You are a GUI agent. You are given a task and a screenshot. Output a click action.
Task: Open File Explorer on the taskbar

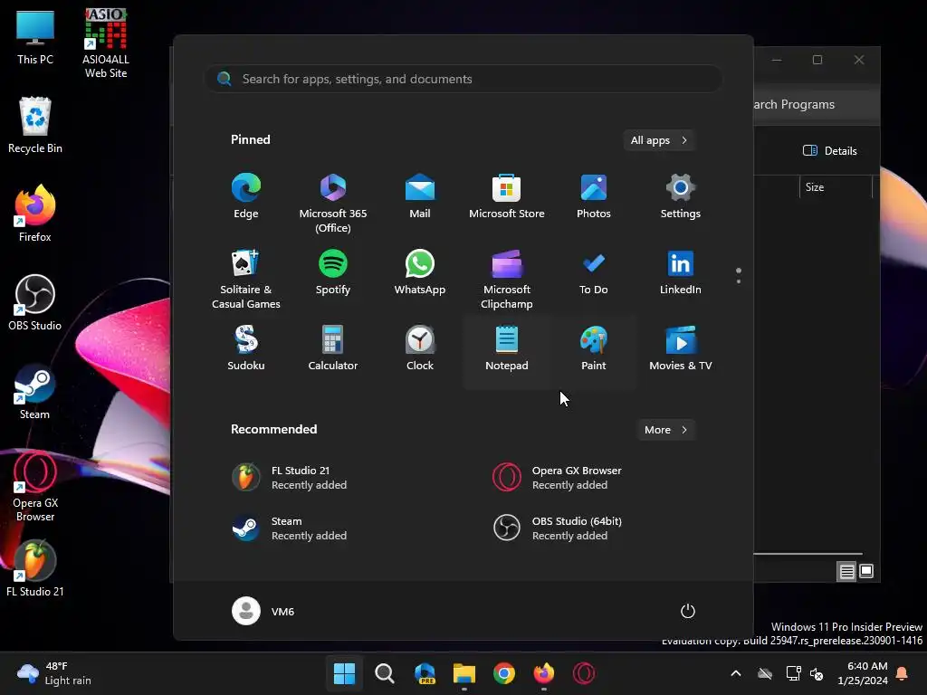pos(464,673)
